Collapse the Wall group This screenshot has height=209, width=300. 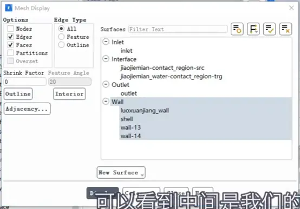tap(106, 102)
